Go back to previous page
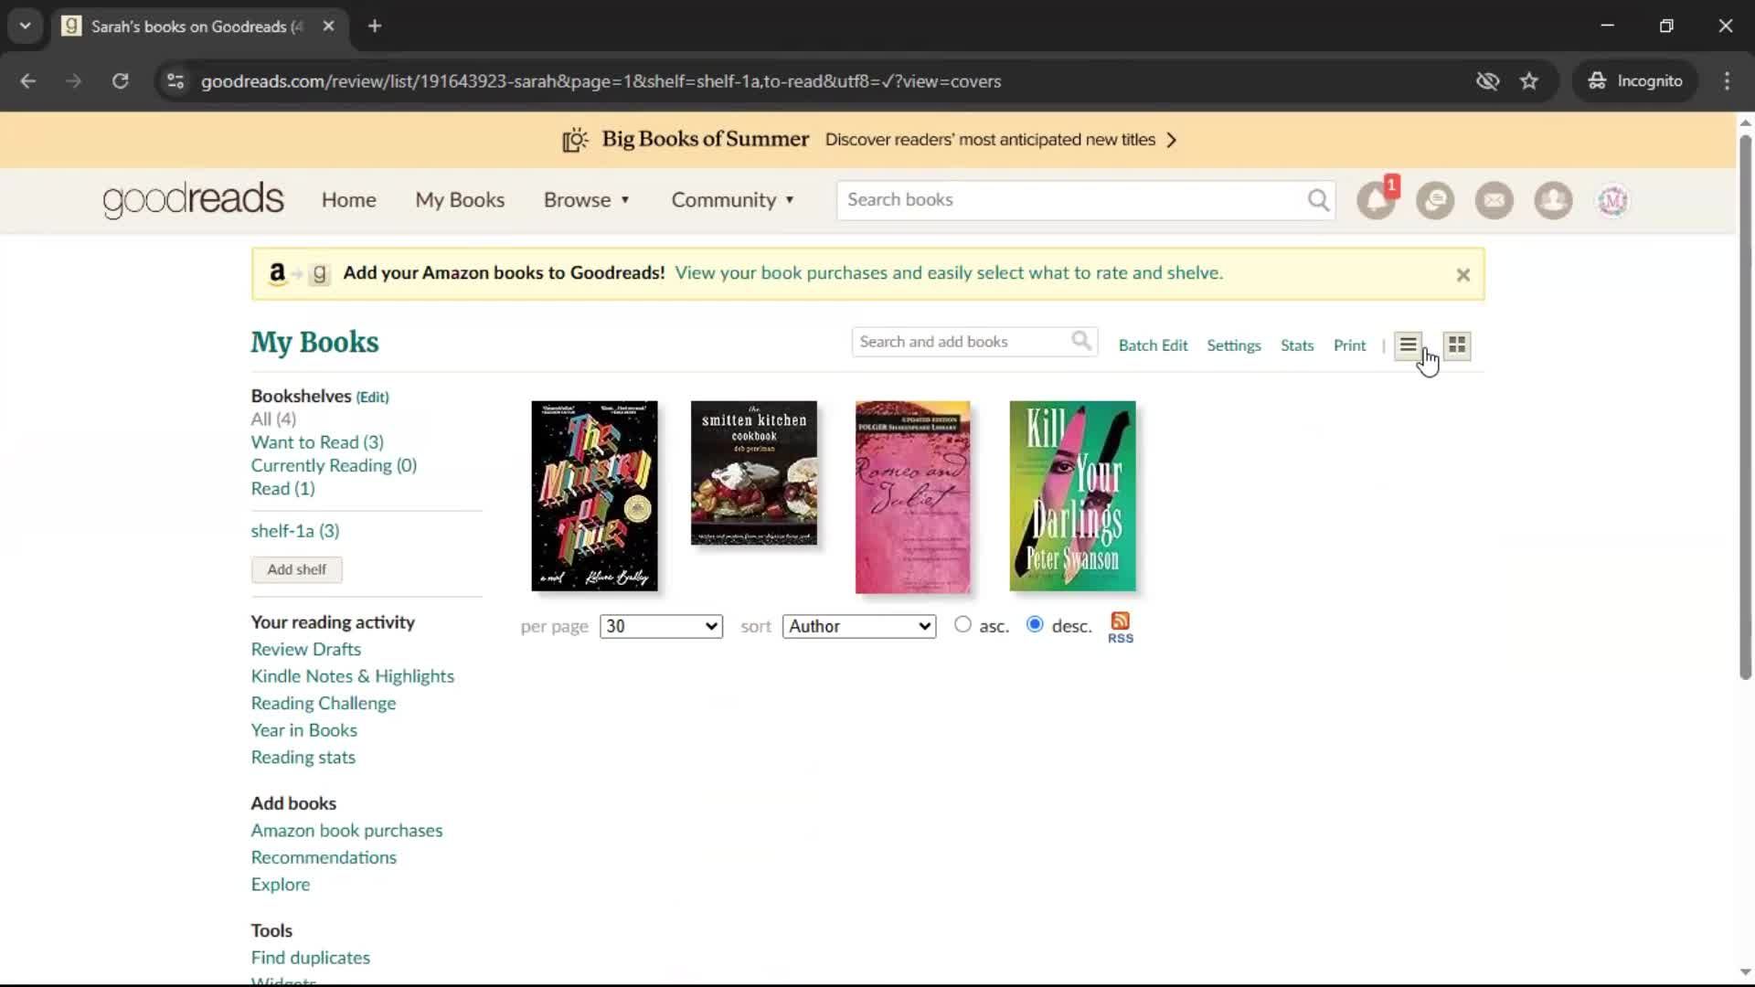Image resolution: width=1755 pixels, height=987 pixels. [28, 81]
